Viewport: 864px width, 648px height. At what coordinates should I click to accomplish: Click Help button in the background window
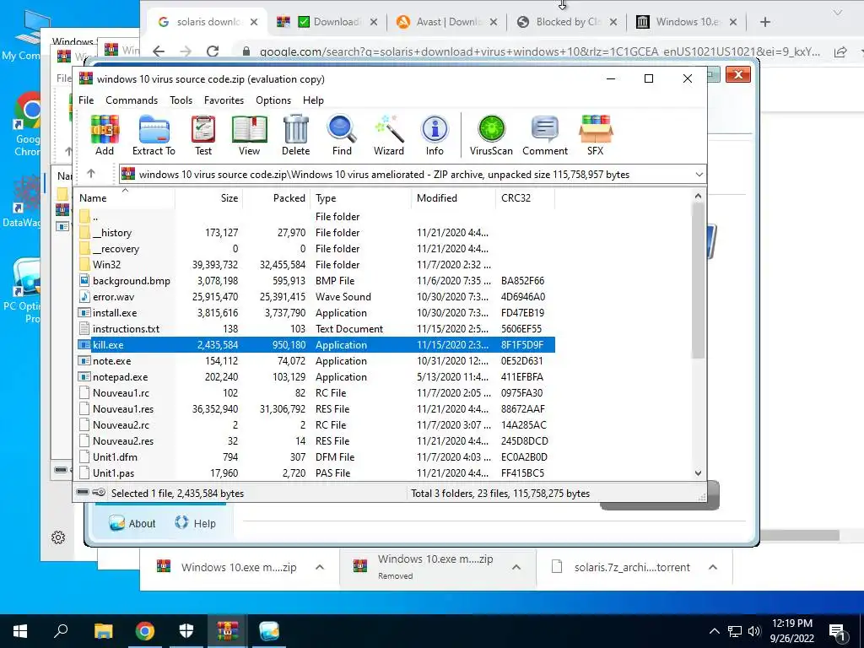[196, 523]
